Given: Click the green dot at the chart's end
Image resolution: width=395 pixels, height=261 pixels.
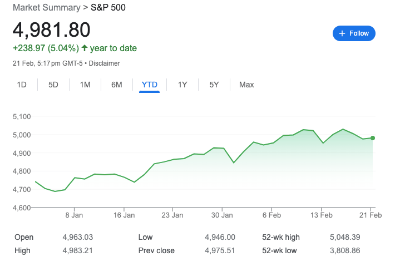Looking at the screenshot, I should pyautogui.click(x=373, y=138).
